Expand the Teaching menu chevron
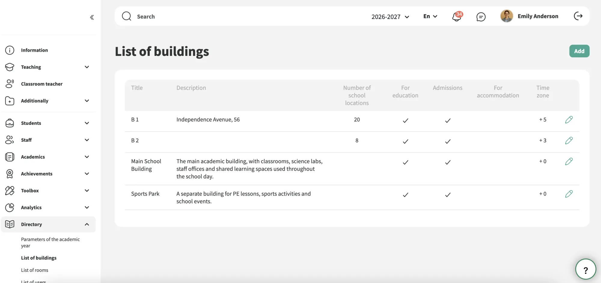Screen dimensions: 601x283 tap(87, 67)
